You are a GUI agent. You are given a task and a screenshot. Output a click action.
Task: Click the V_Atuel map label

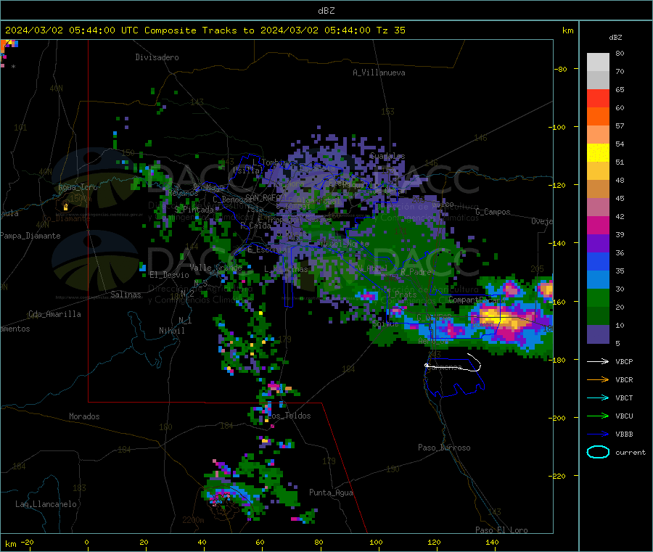[x=372, y=268]
